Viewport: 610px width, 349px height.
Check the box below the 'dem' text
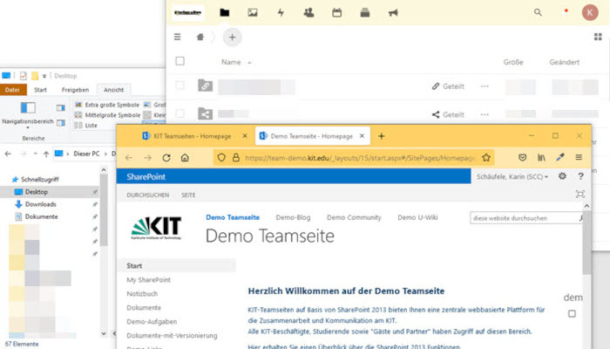pos(572,313)
